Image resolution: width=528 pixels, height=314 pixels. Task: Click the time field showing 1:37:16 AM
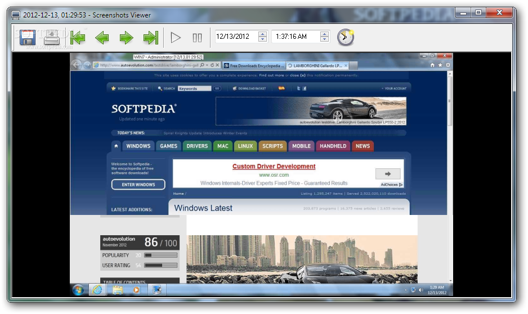295,37
